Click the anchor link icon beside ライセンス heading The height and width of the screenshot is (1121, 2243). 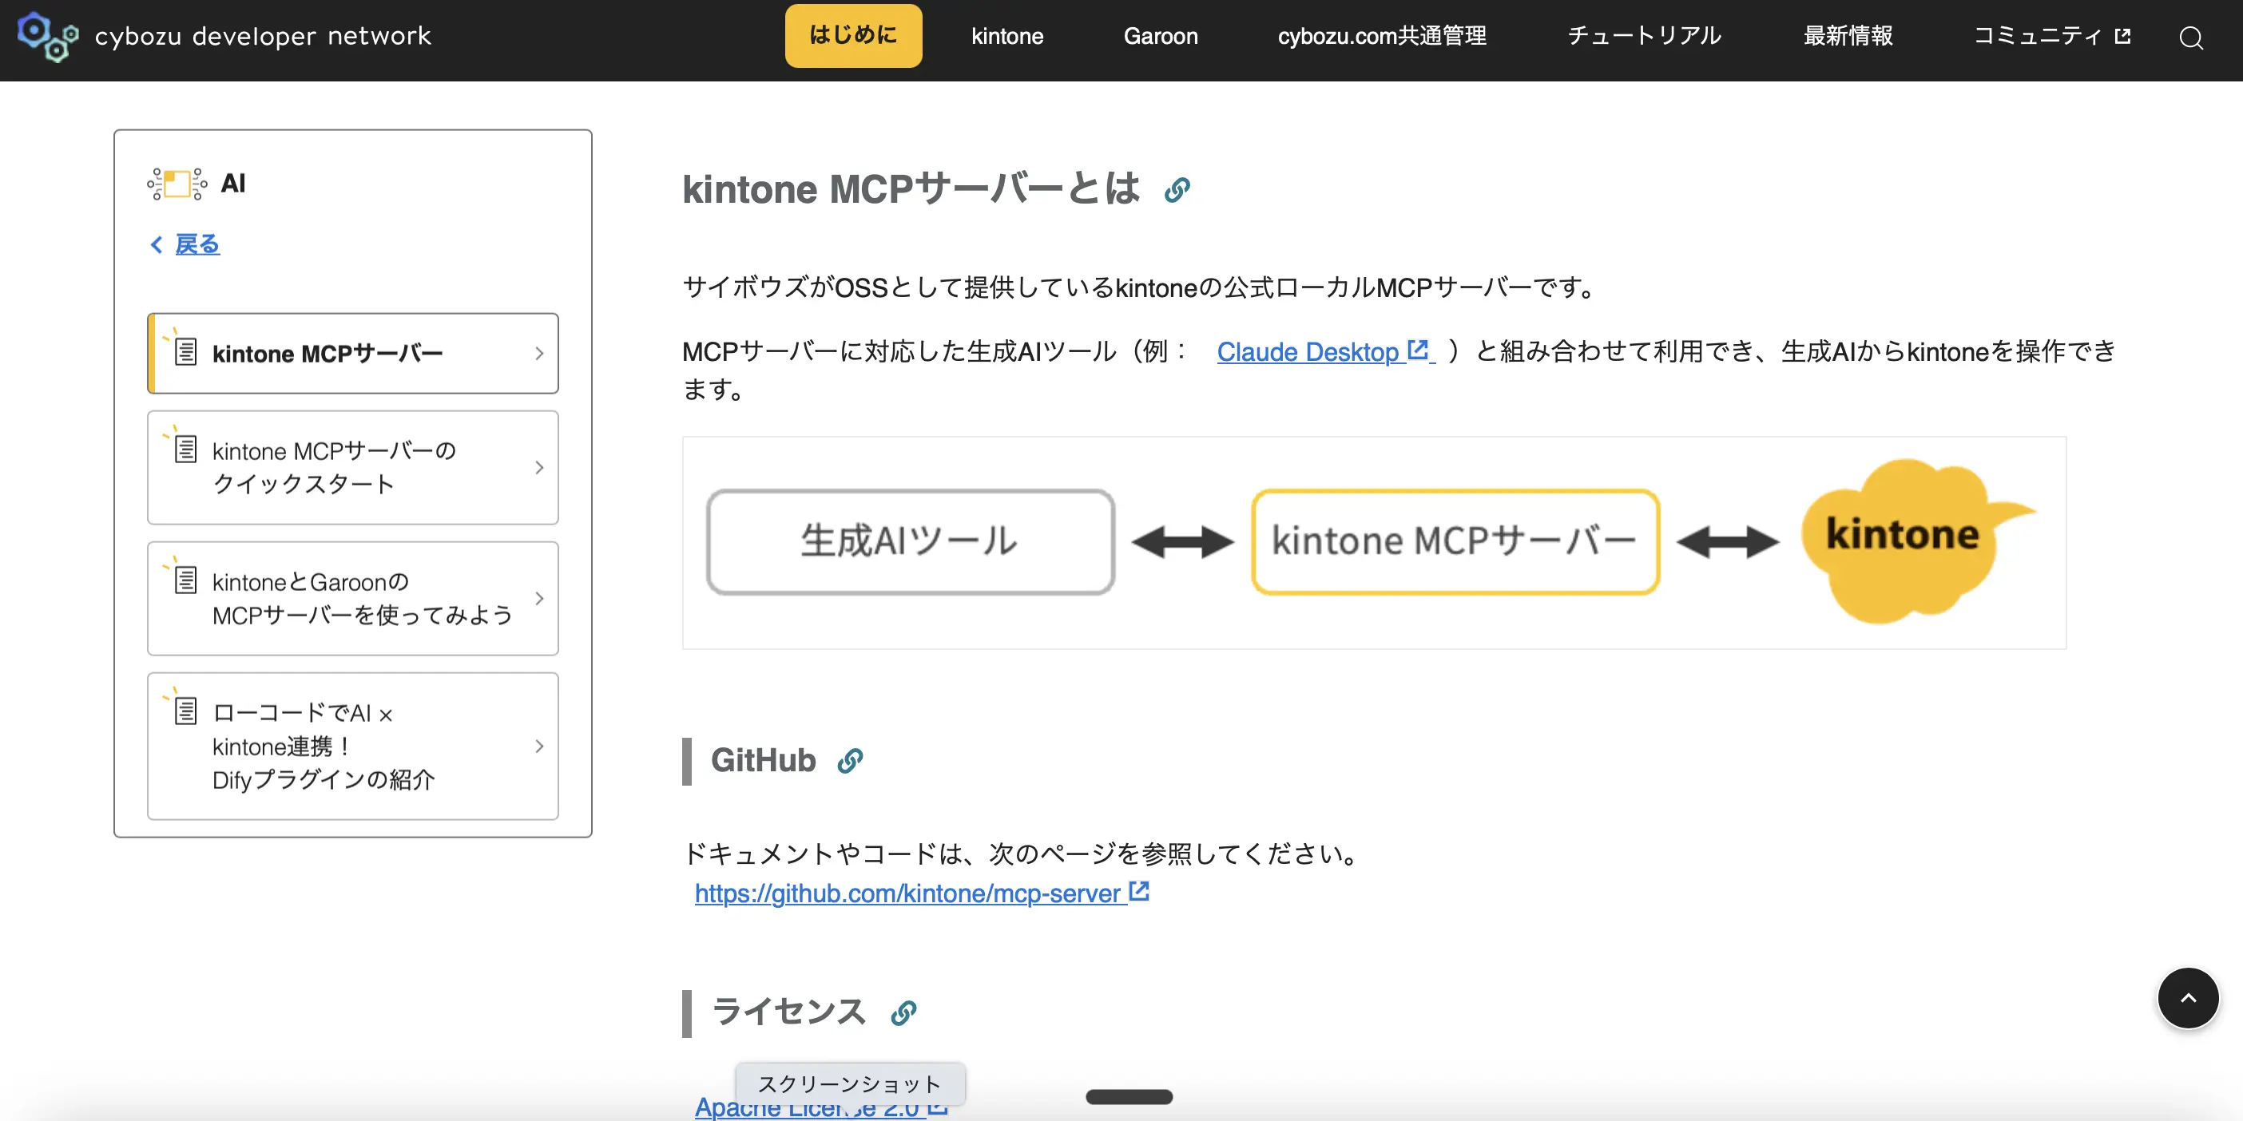point(903,1012)
